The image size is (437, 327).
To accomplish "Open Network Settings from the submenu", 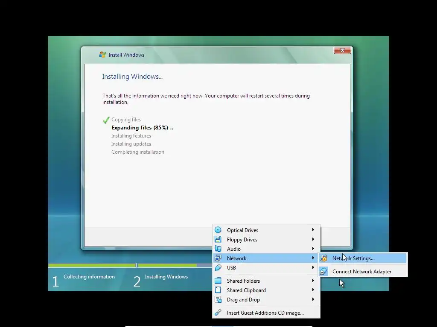I will tap(363, 258).
